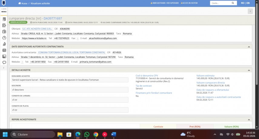
Task: Click the Acces in Sistem link
Action: tap(189, 3)
